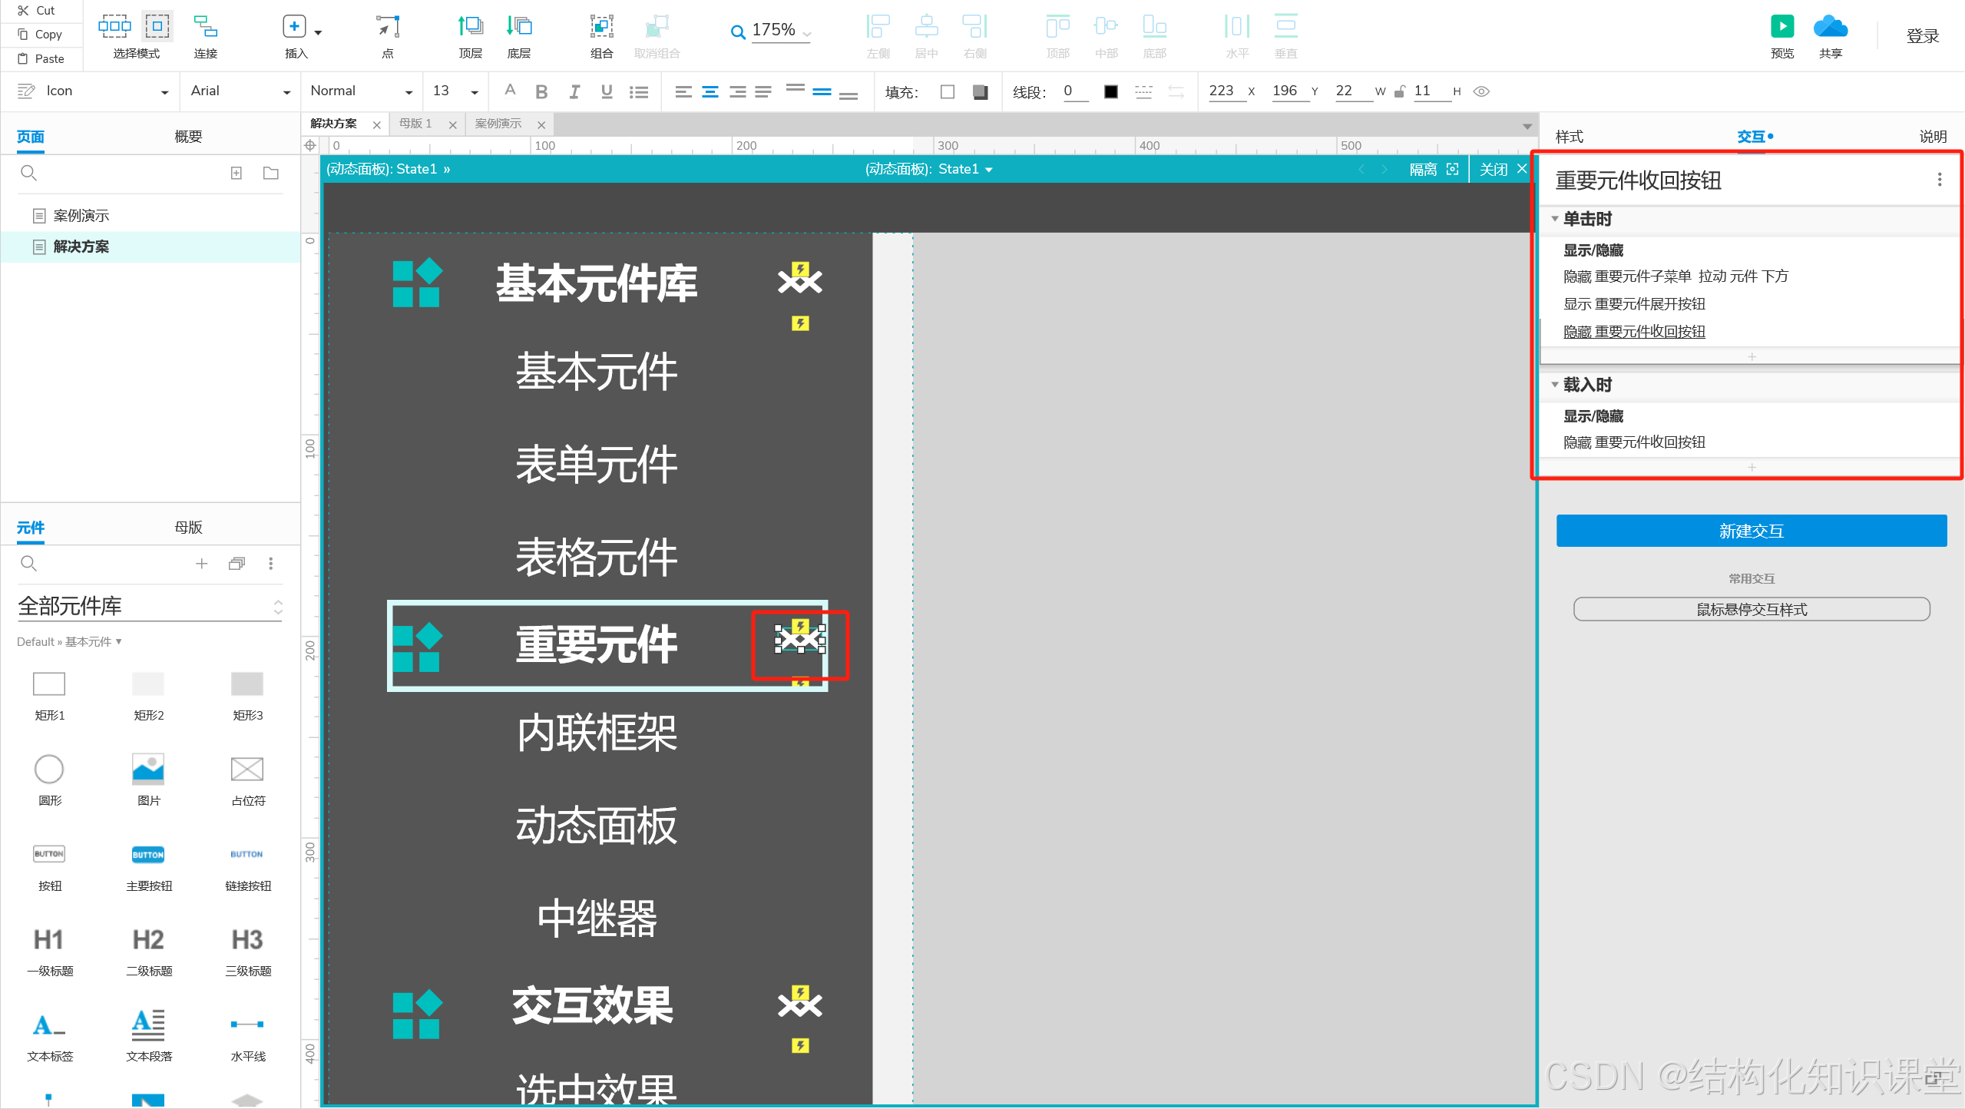This screenshot has width=1965, height=1109.
Task: Group widgets with 组合
Action: coord(601,36)
